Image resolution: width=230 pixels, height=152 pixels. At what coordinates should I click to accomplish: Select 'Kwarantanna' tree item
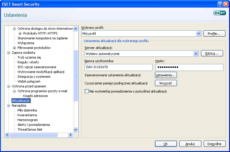[27, 115]
